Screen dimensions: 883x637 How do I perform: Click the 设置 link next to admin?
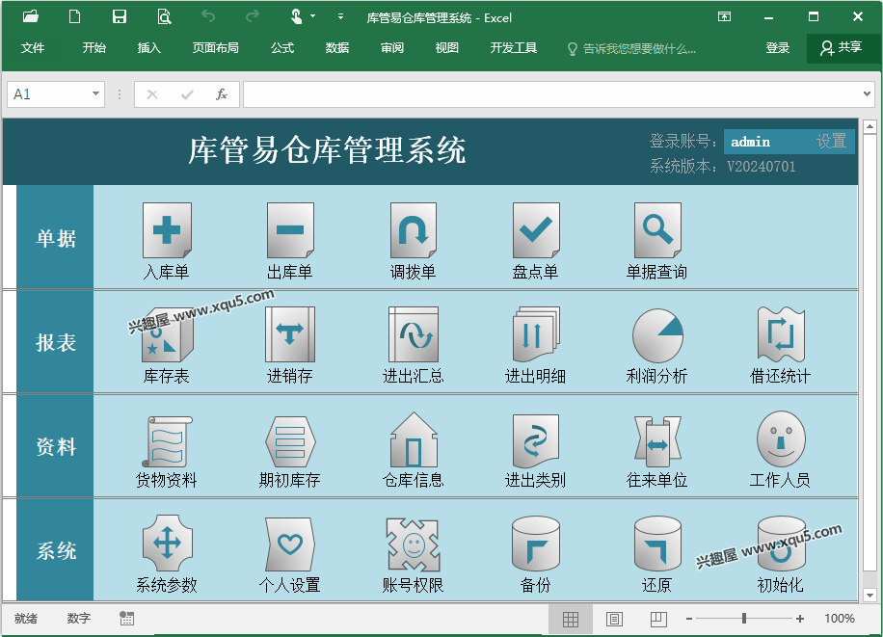click(832, 141)
